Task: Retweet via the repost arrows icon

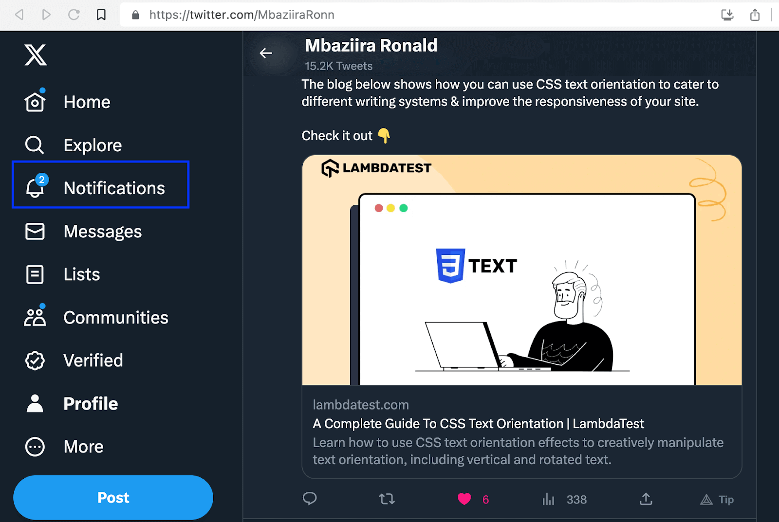Action: [387, 499]
